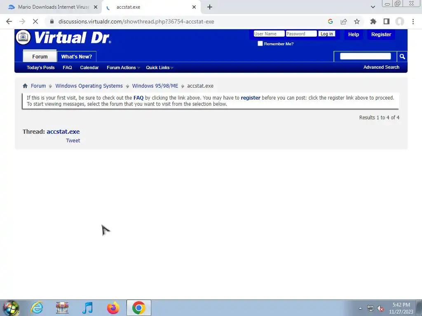Toggle the browser side panel icon
Screen dimensions: 422x316
(387, 21)
